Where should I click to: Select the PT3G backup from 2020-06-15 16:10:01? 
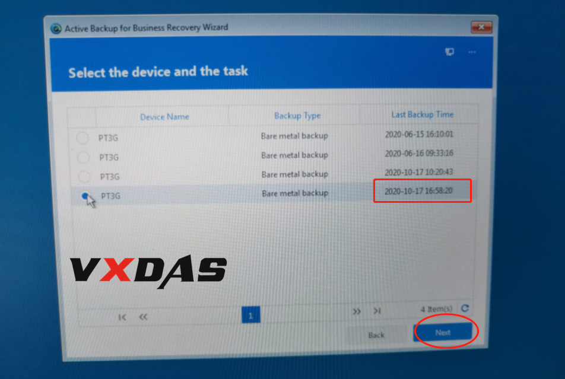(82, 138)
